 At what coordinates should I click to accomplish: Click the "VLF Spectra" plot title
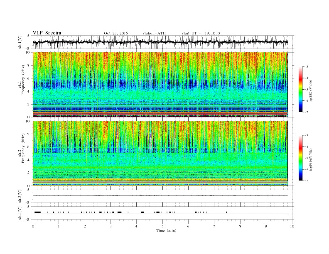point(47,33)
